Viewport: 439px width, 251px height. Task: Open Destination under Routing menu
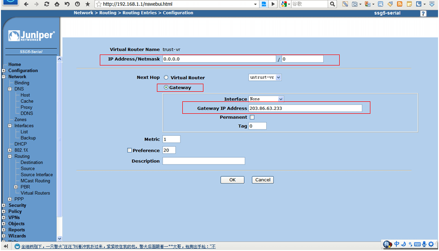(32, 163)
